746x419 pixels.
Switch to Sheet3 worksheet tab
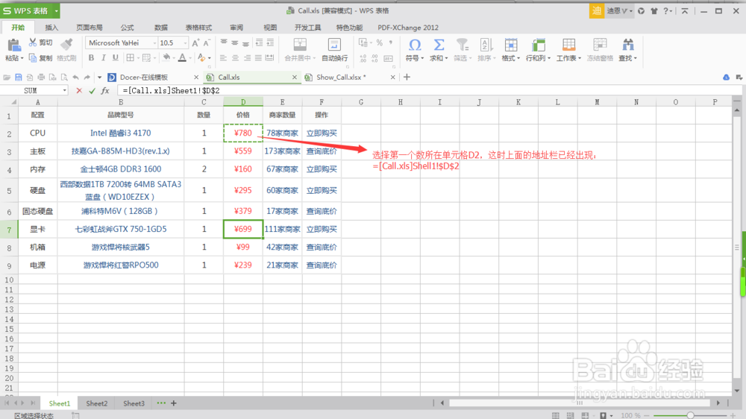[134, 403]
